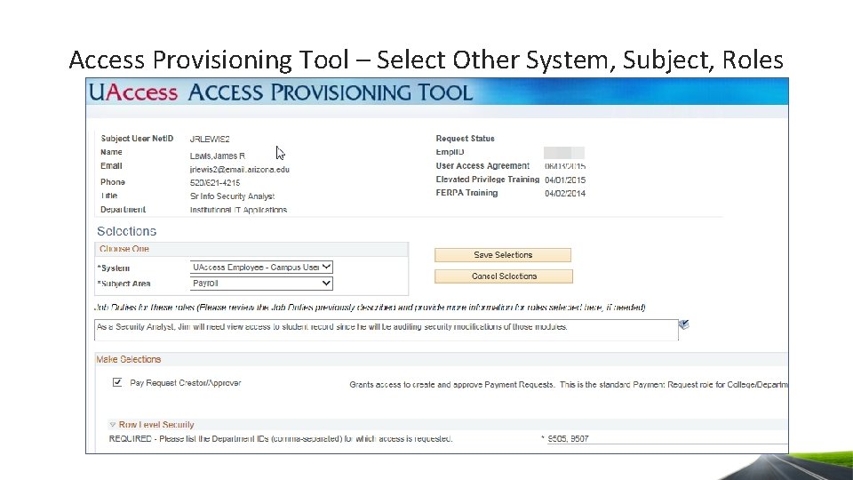Screen dimensions: 853x480
Task: Click the User Access Agreement label
Action: [x=482, y=166]
